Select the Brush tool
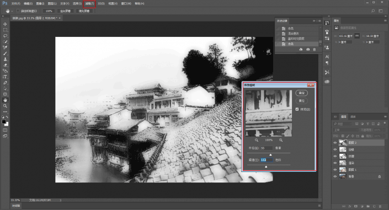389x210 pixels. (5, 53)
